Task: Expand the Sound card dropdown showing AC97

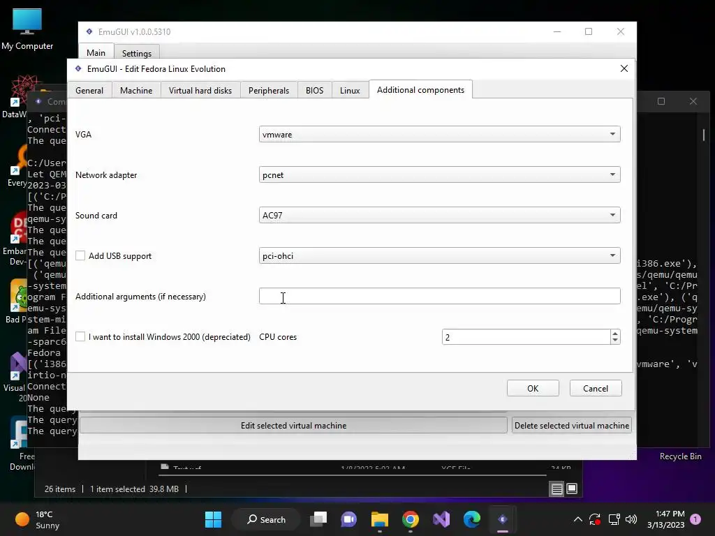Action: [x=440, y=215]
